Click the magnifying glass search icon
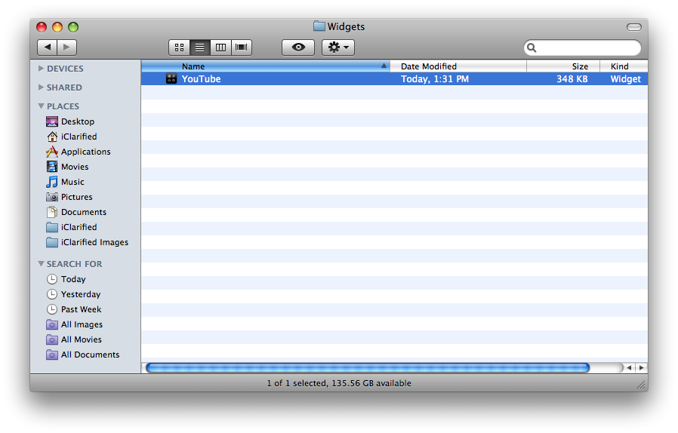The height and width of the screenshot is (433, 678). click(532, 48)
